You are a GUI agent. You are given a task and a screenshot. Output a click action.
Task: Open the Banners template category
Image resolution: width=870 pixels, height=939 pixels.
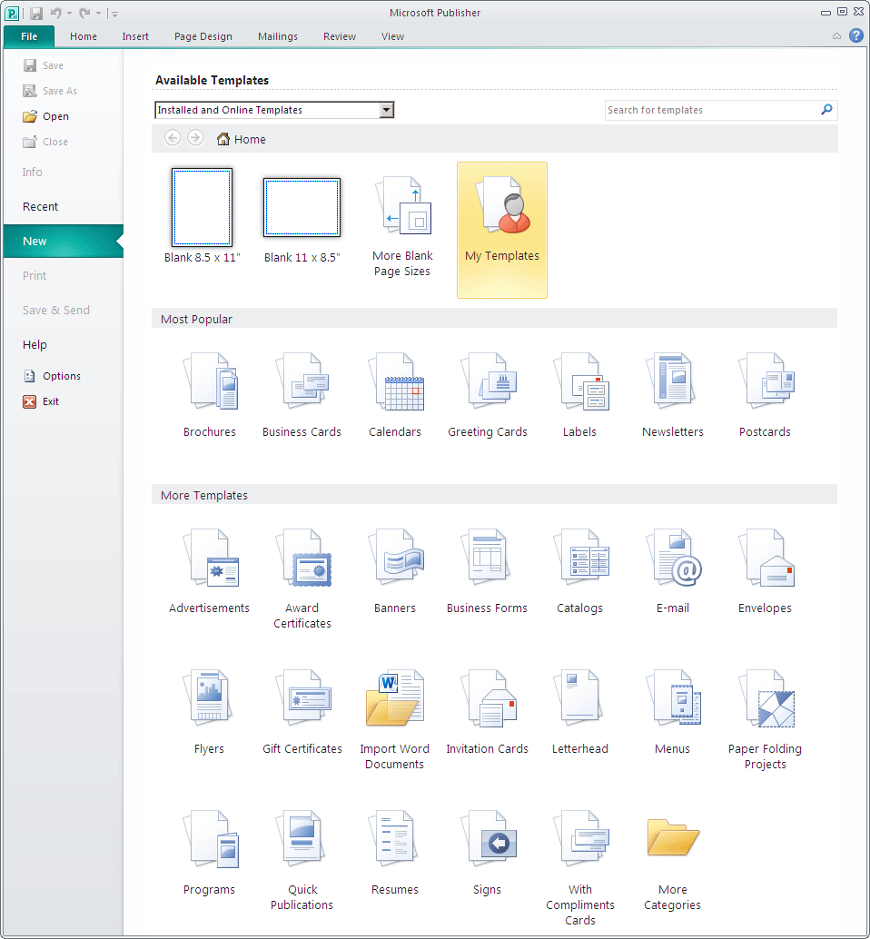click(x=394, y=571)
